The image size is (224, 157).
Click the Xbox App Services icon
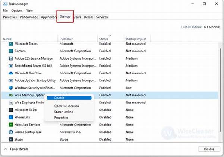(x=11, y=125)
